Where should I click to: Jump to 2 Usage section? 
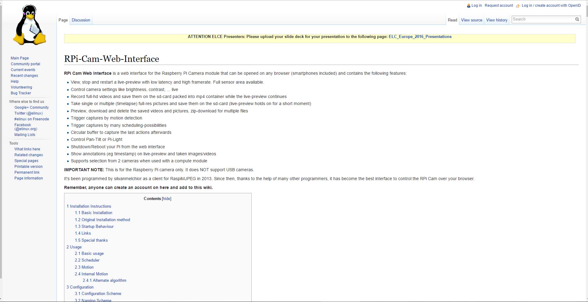click(74, 247)
